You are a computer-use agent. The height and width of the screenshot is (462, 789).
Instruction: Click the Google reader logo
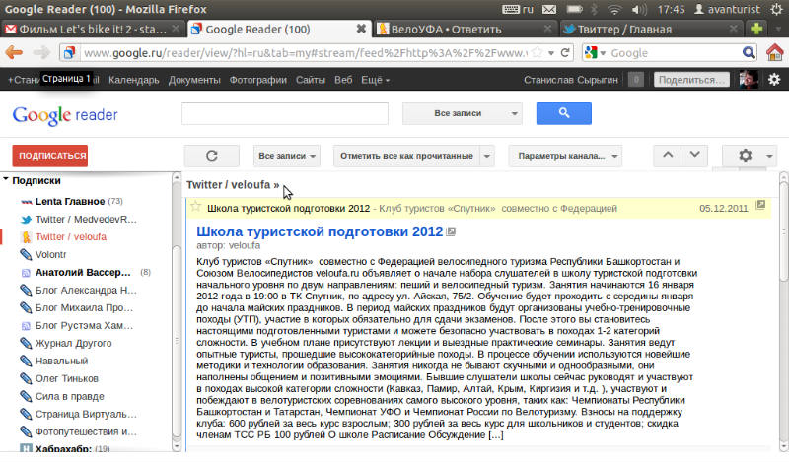(65, 115)
